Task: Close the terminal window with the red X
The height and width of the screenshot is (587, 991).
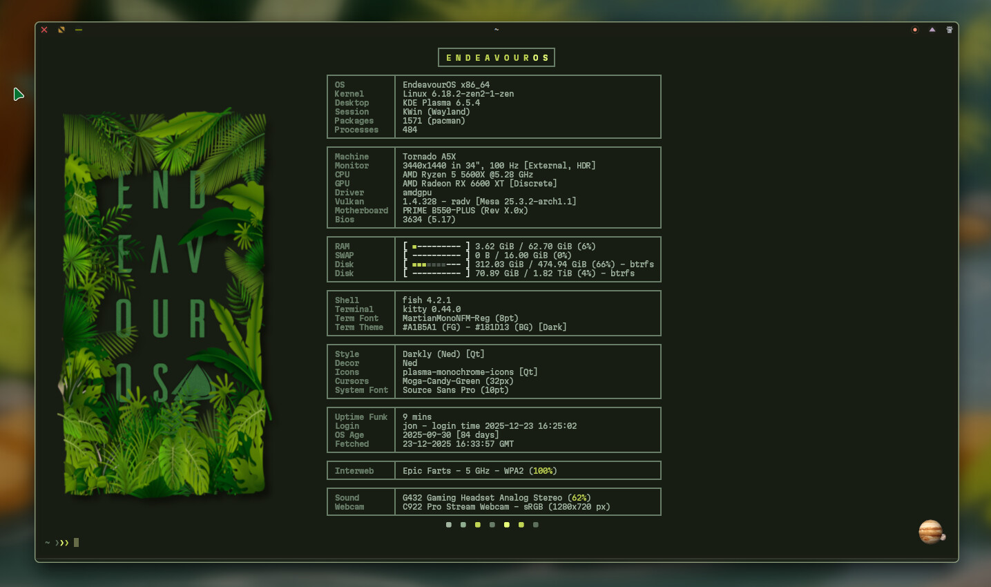Action: (x=44, y=30)
